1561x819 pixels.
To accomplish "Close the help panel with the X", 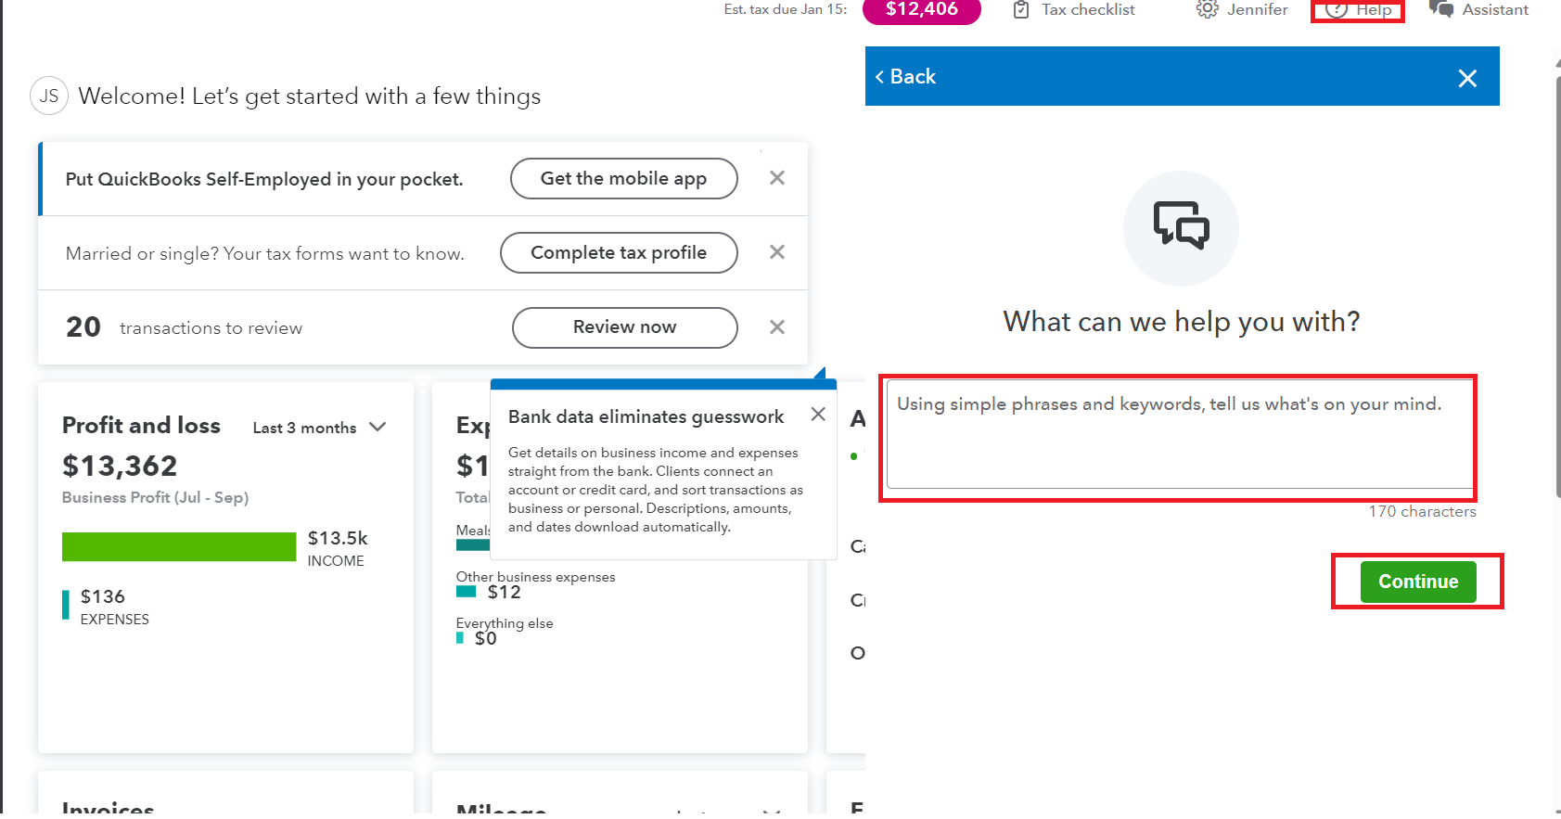I will pos(1466,78).
